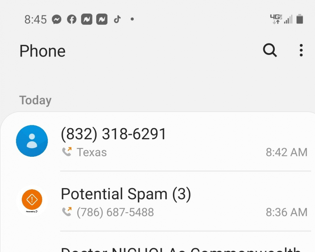The image size is (315, 252).
Task: Tap the Phone app title
Action: (42, 51)
